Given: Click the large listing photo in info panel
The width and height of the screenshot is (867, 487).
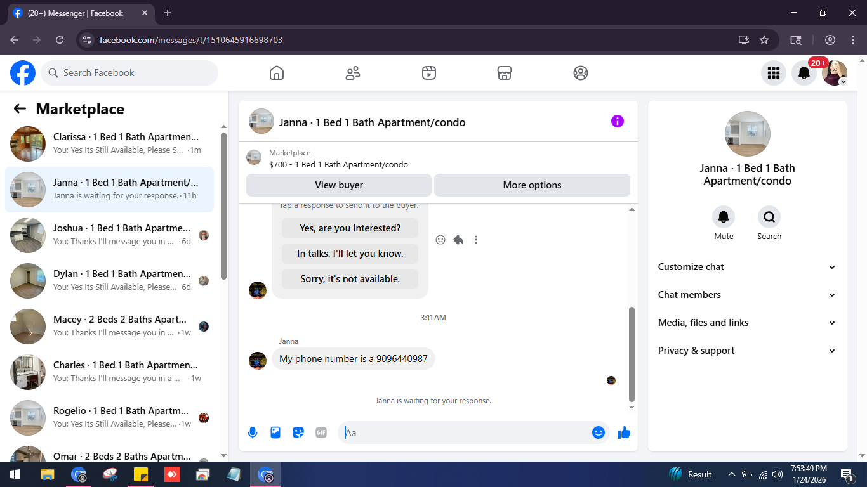Looking at the screenshot, I should coord(748,134).
